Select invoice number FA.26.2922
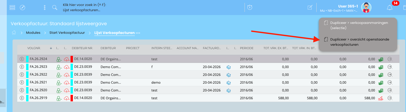Screen dimensions: 406x112 pos(38,75)
